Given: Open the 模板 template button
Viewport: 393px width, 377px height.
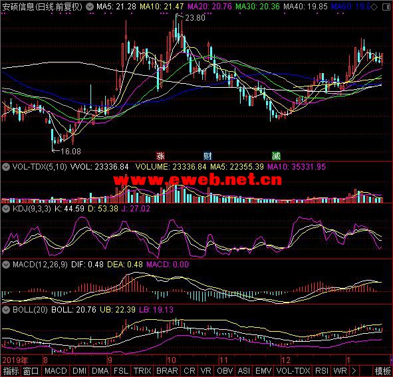Looking at the screenshot, I should point(383,371).
